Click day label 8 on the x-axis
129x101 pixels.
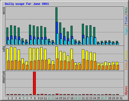(x=35, y=98)
